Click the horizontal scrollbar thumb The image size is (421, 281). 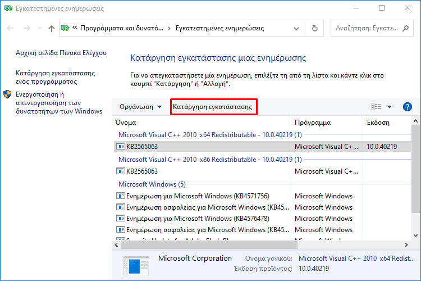click(209, 244)
